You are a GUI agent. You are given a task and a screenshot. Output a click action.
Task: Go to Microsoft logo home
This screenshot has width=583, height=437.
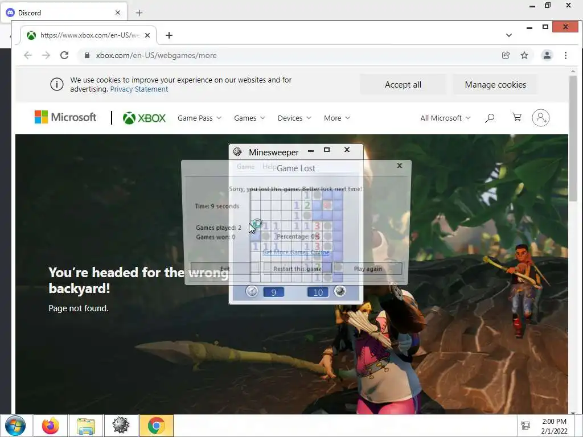pyautogui.click(x=65, y=117)
